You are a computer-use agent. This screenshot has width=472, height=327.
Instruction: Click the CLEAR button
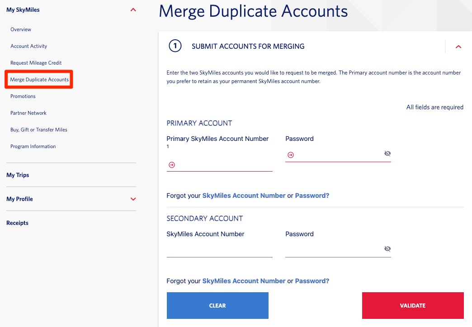[x=217, y=305]
